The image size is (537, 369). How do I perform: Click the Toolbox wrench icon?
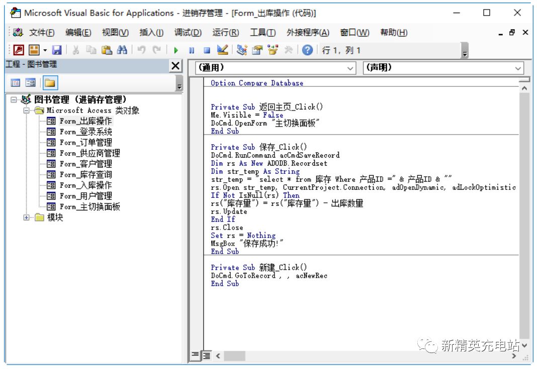(289, 50)
